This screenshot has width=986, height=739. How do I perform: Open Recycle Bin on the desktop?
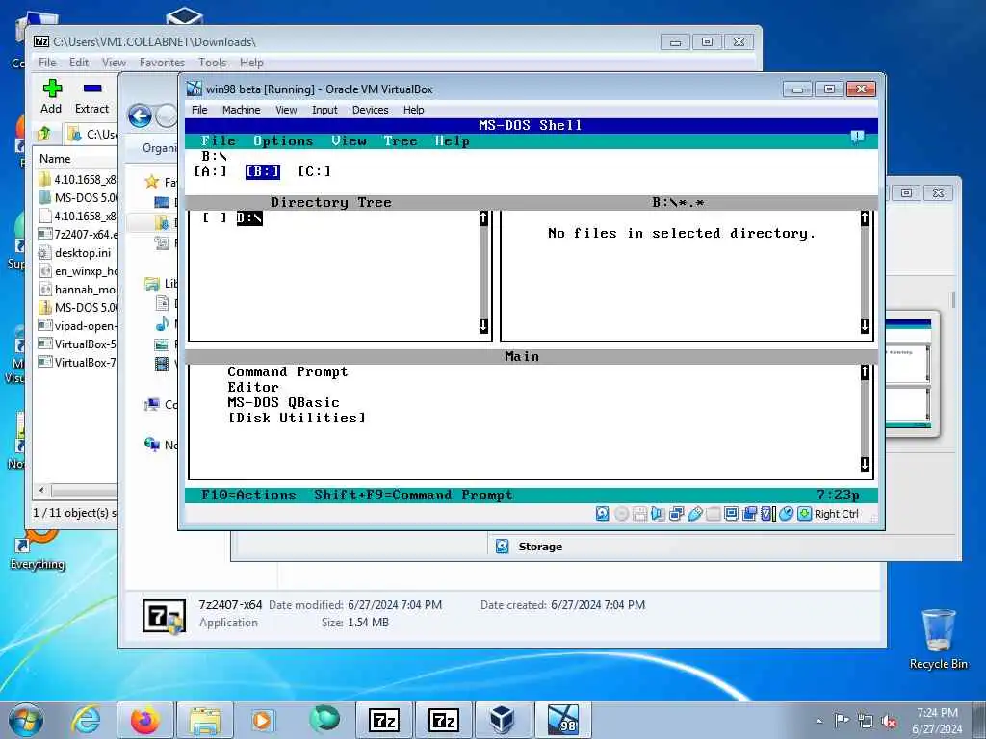point(938,639)
